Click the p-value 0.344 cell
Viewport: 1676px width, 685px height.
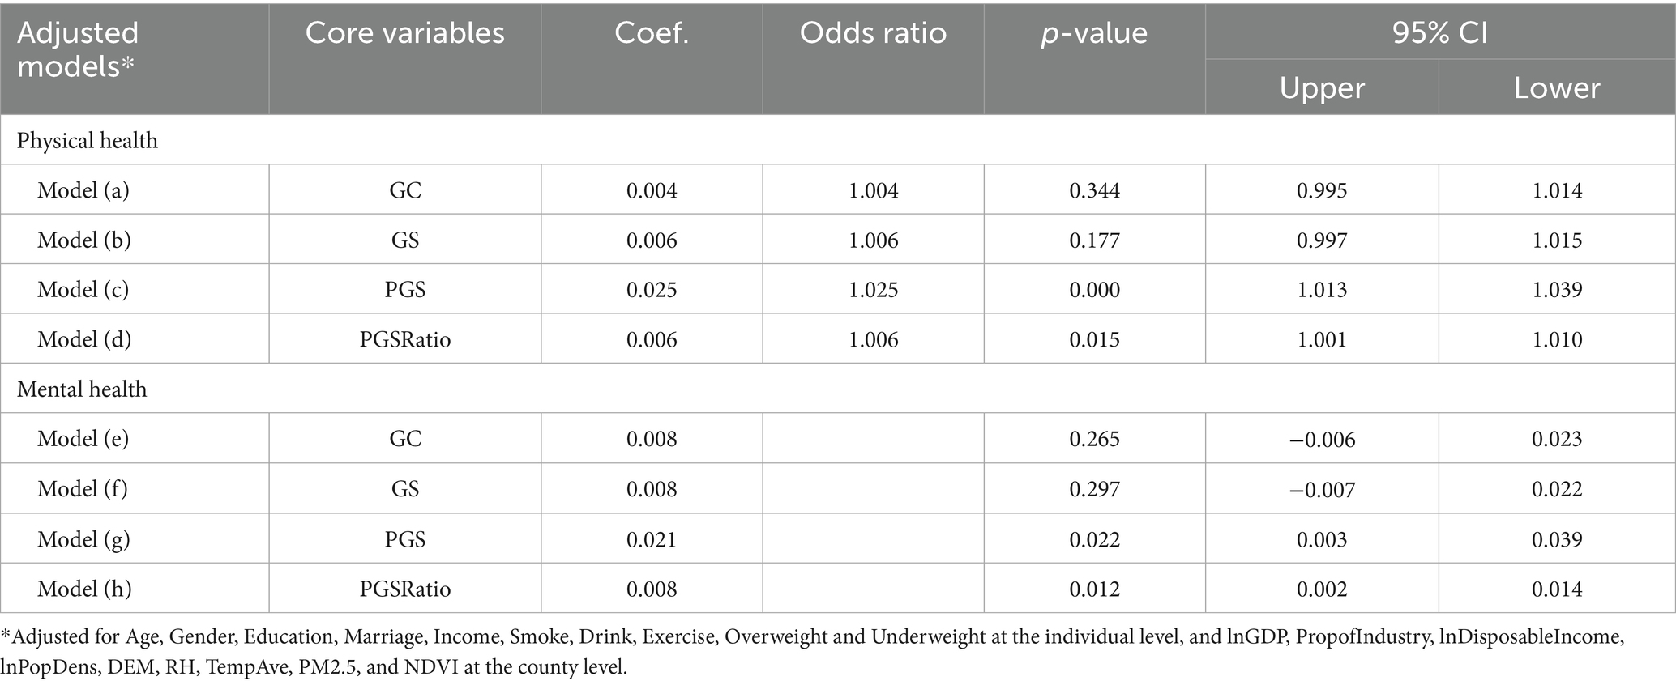pyautogui.click(x=1094, y=190)
